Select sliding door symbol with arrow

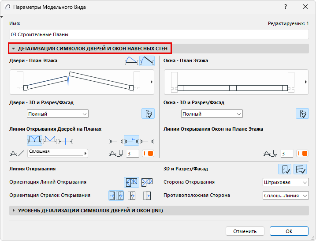coord(131,140)
